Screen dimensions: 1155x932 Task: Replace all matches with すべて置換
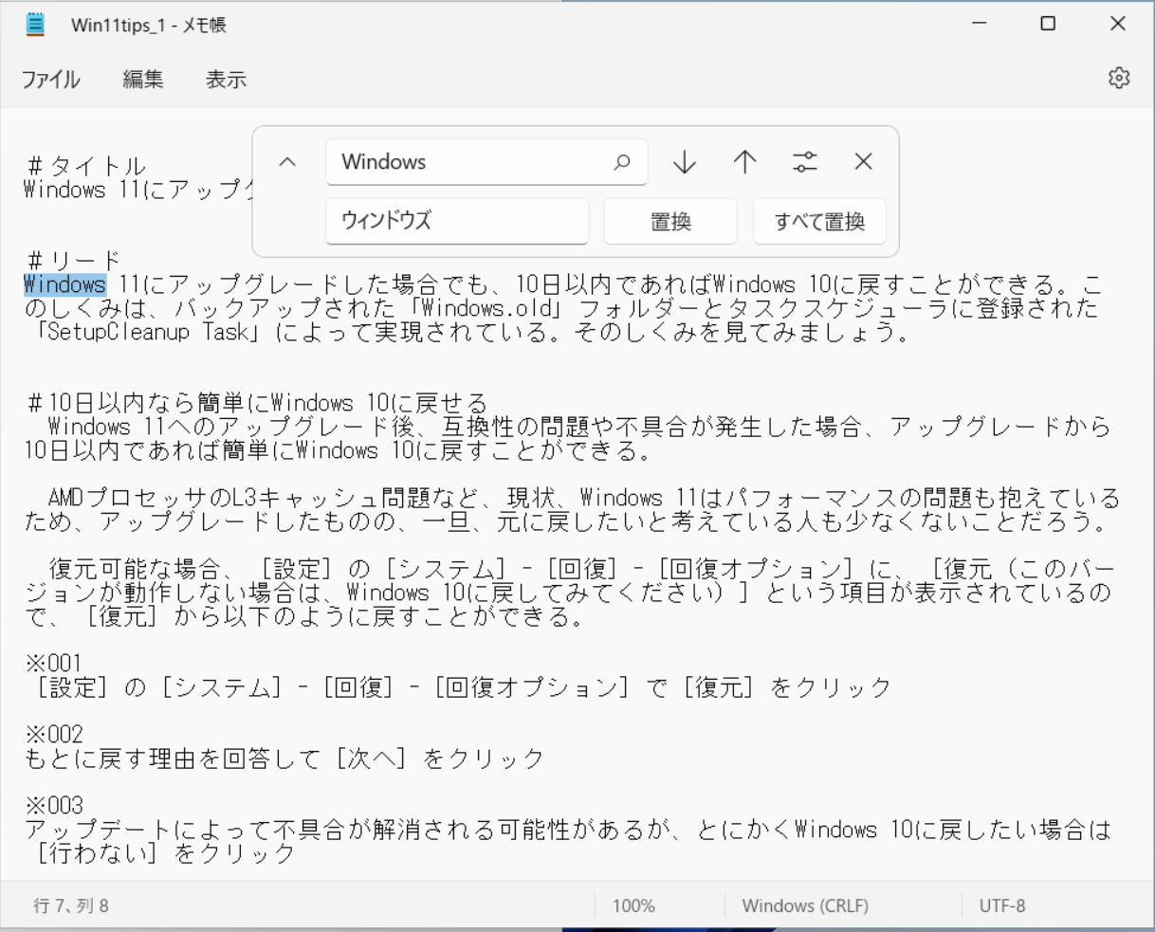[x=819, y=221]
